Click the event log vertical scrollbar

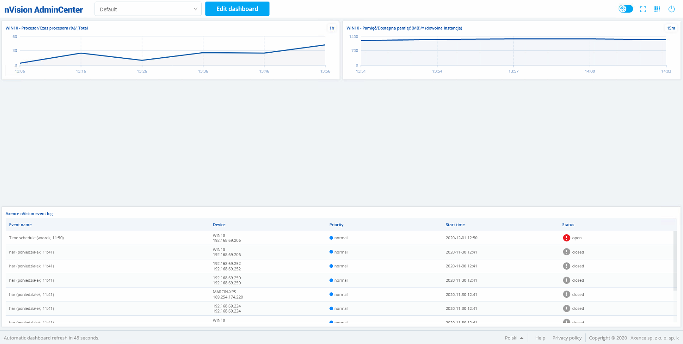[675, 261]
